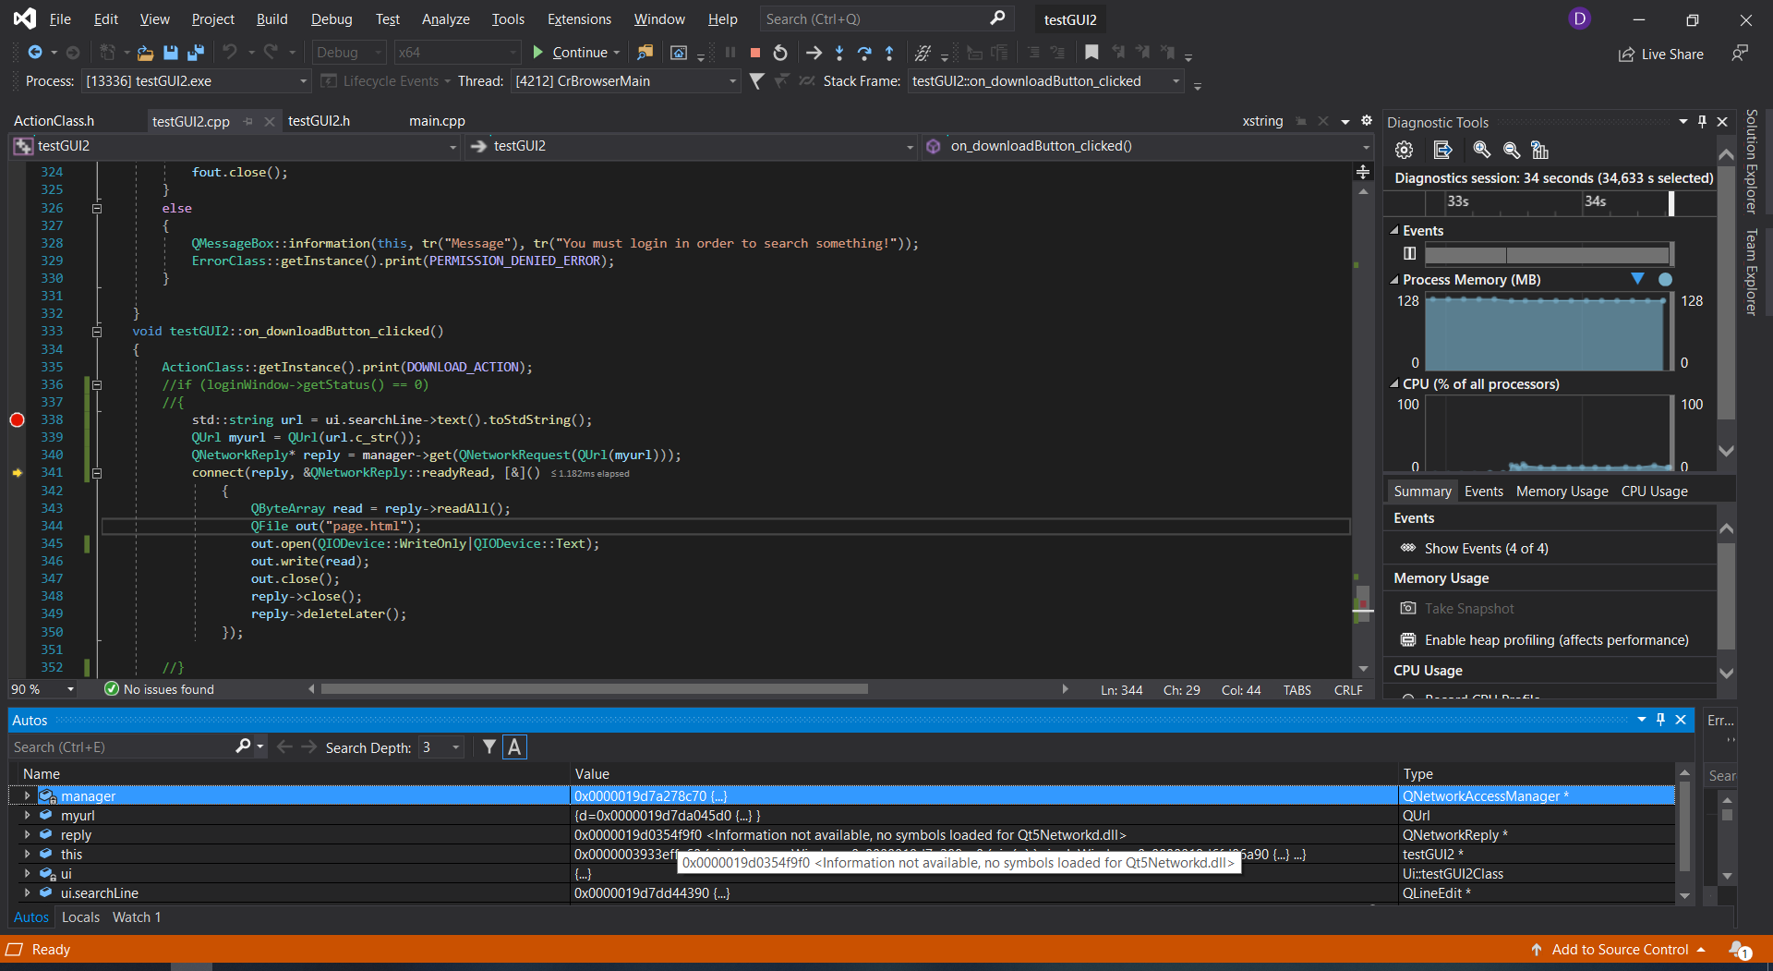Viewport: 1773px width, 971px height.
Task: Click the Restart debugging icon
Action: click(780, 53)
